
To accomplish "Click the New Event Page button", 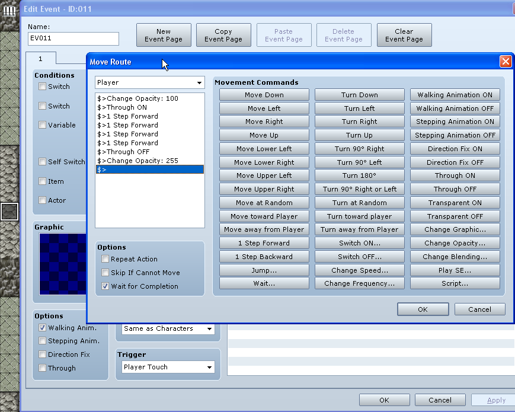I will [164, 36].
